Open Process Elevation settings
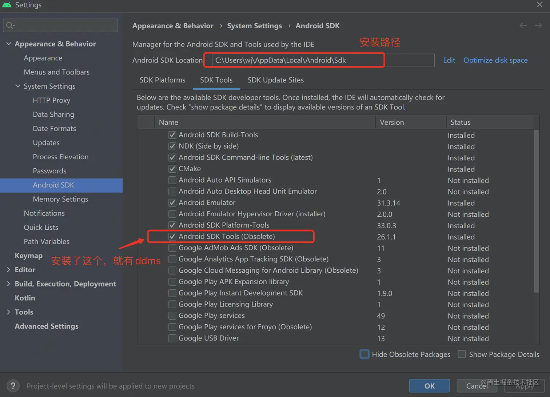Viewport: 550px width, 397px height. coord(61,157)
